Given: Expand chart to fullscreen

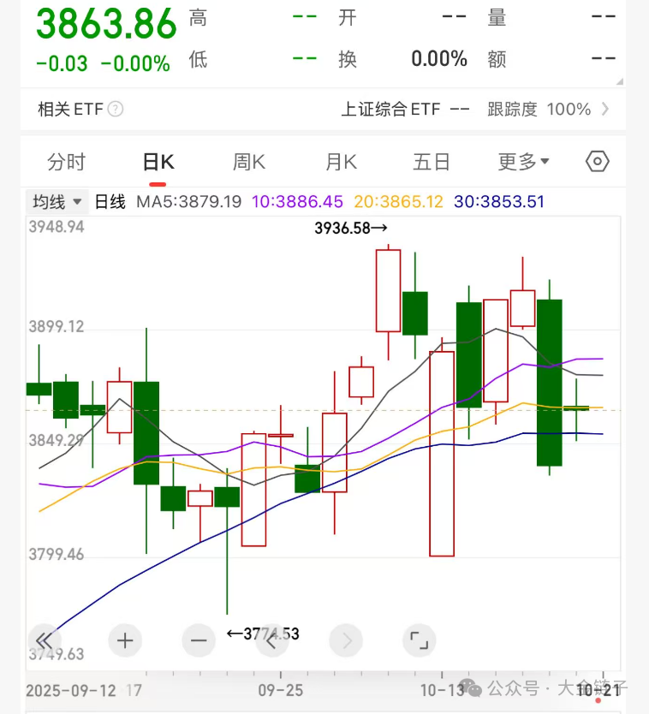Looking at the screenshot, I should click(x=419, y=640).
